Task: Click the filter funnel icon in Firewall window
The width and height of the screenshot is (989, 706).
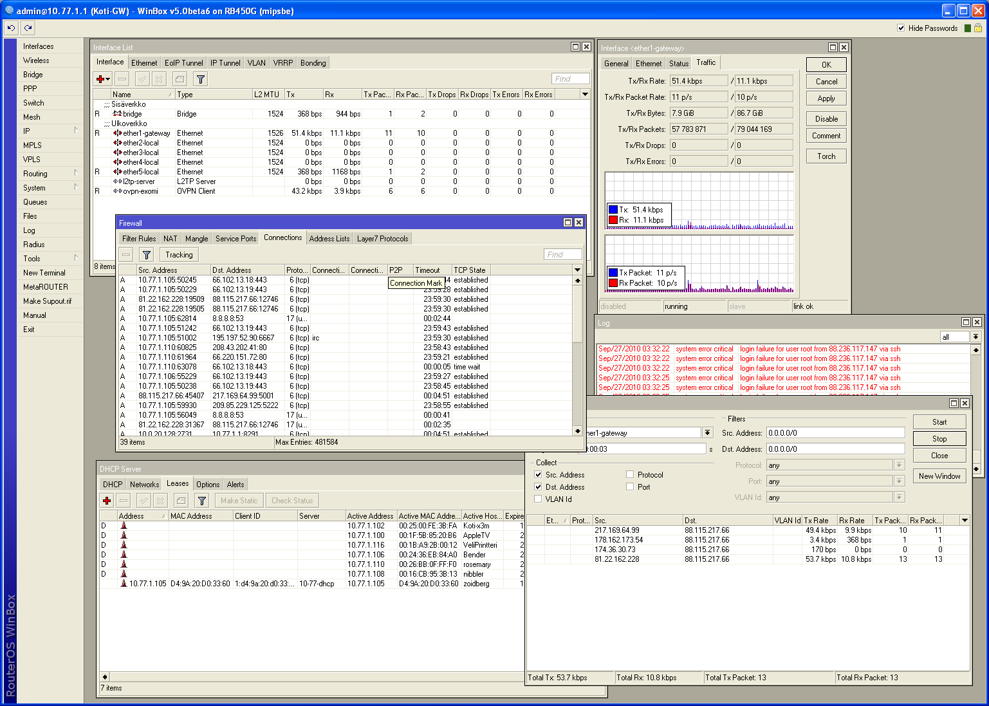Action: (147, 255)
